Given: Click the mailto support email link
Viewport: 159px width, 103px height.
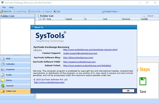Looking at the screenshot, I should click(80, 53).
